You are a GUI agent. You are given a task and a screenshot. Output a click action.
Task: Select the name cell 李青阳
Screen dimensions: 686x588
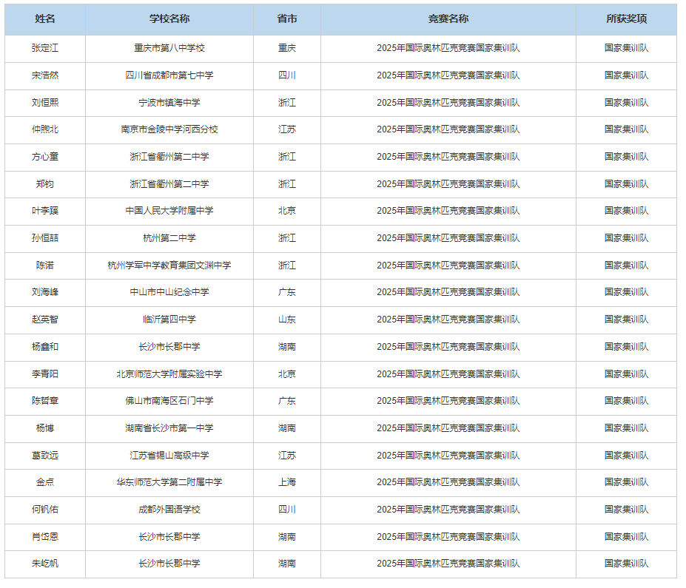click(45, 374)
